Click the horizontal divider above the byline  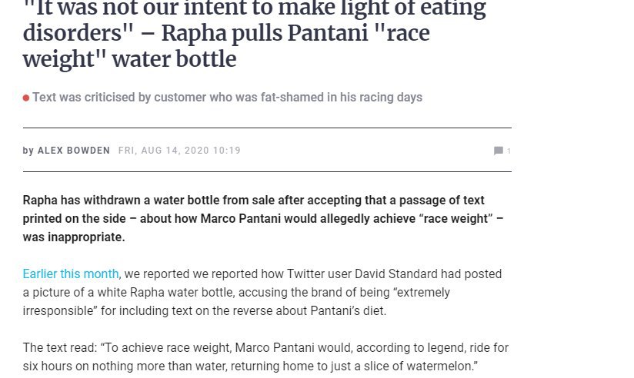[x=267, y=128]
